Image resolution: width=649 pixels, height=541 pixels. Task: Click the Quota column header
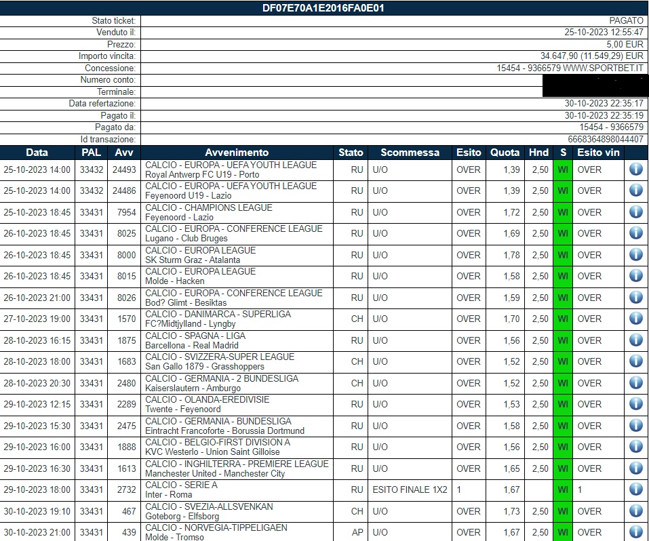[x=505, y=153]
